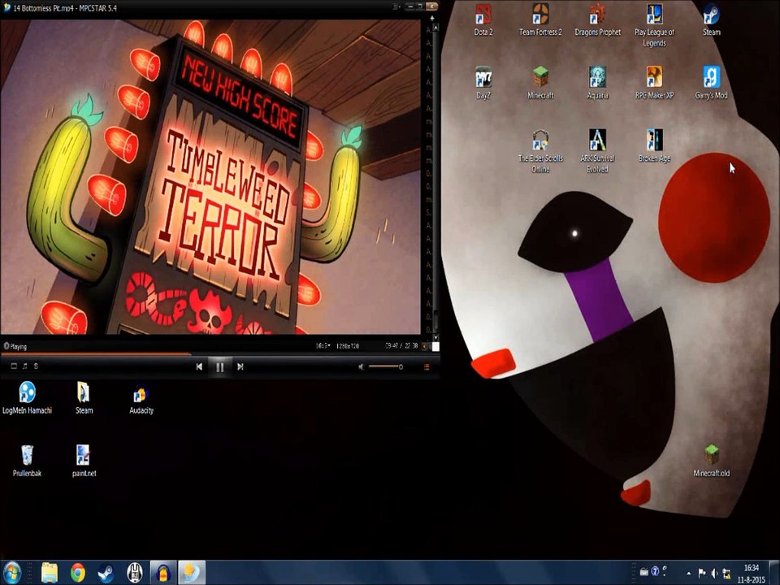Show hidden system tray icons arrow
Viewport: 780px width, 585px height.
(688, 573)
